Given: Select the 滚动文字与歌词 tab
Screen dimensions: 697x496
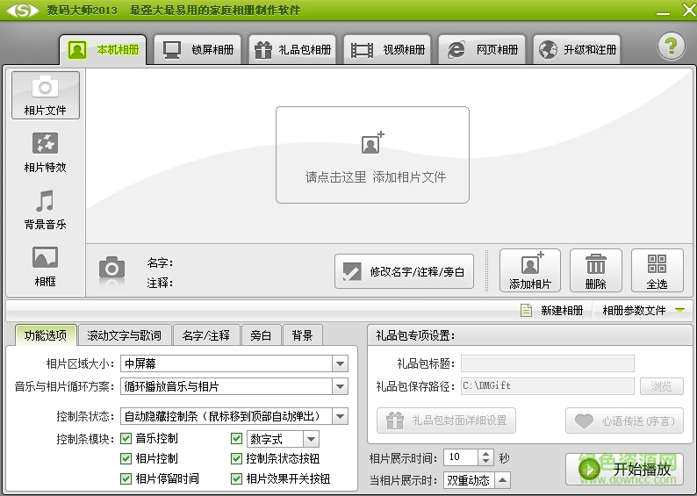Looking at the screenshot, I should pyautogui.click(x=125, y=335).
